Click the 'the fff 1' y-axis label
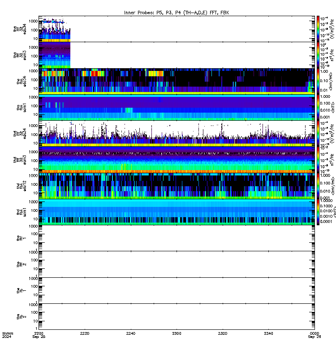The width and height of the screenshot is (336, 359). [x=22, y=238]
